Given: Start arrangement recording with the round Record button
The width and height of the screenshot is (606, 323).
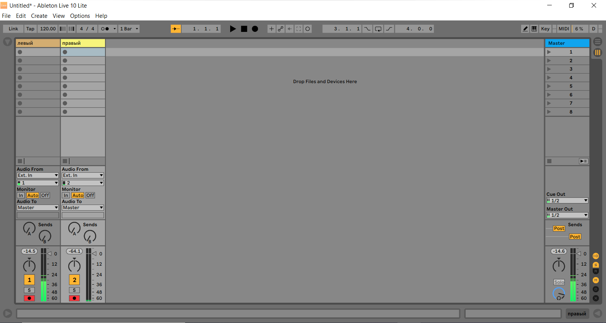Looking at the screenshot, I should [255, 29].
